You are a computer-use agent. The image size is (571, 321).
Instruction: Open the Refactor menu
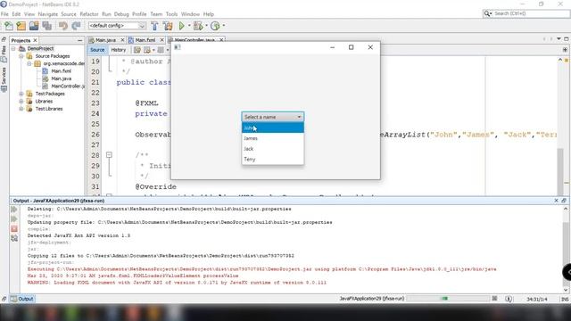point(89,14)
